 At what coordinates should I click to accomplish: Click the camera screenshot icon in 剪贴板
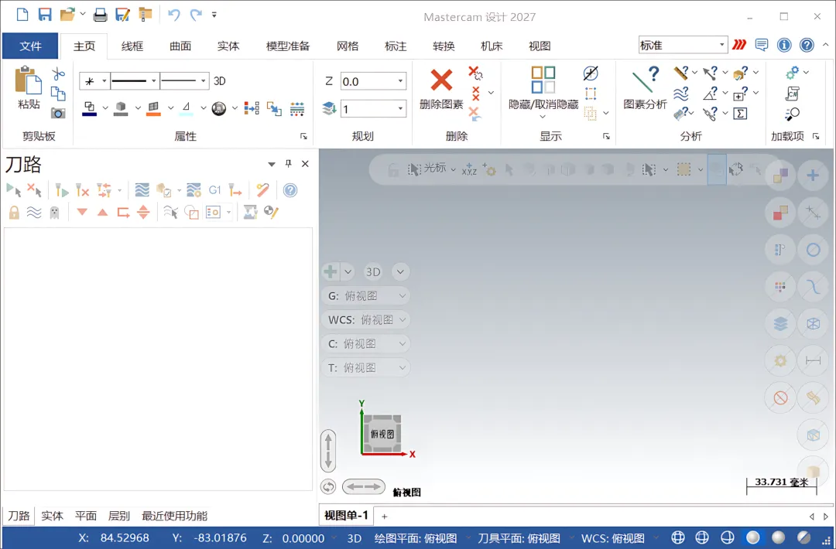pos(58,112)
